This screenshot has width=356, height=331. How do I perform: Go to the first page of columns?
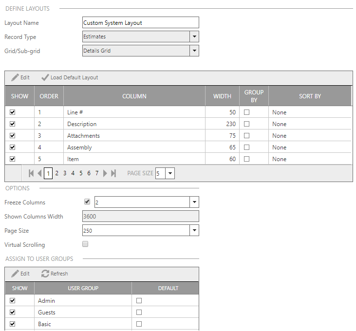pyautogui.click(x=32, y=173)
